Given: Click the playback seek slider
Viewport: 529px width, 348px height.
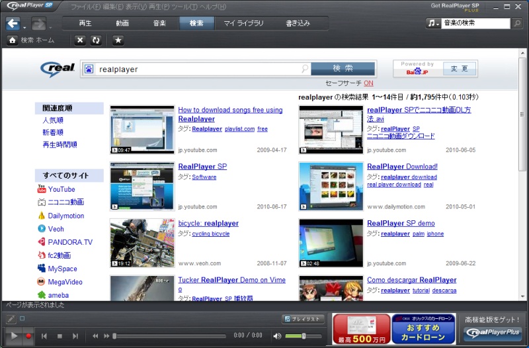Looking at the screenshot, I should (170, 336).
